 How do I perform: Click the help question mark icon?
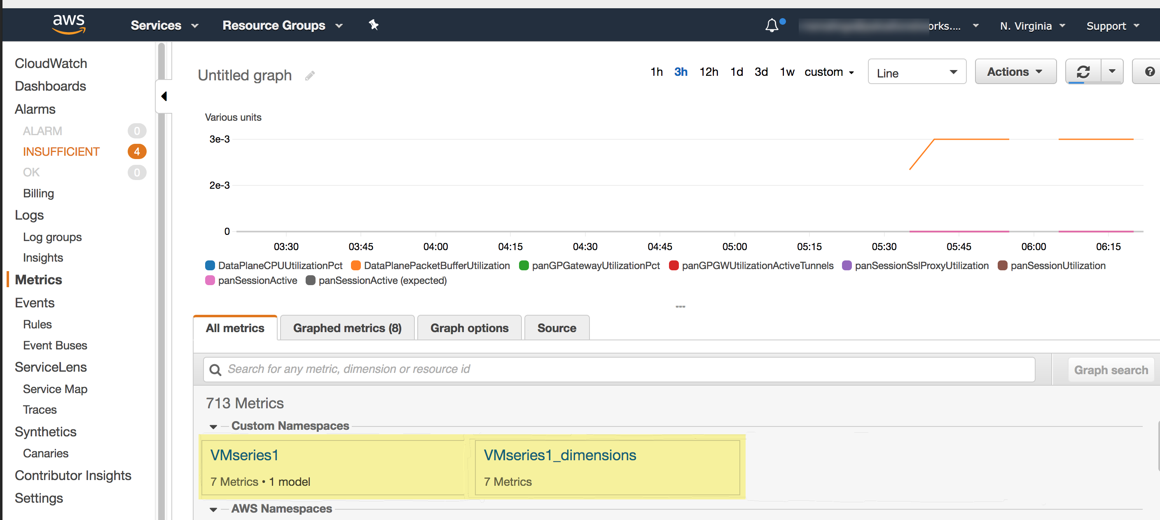point(1149,72)
